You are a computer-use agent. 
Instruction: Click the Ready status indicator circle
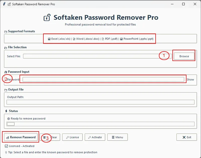click(9, 119)
